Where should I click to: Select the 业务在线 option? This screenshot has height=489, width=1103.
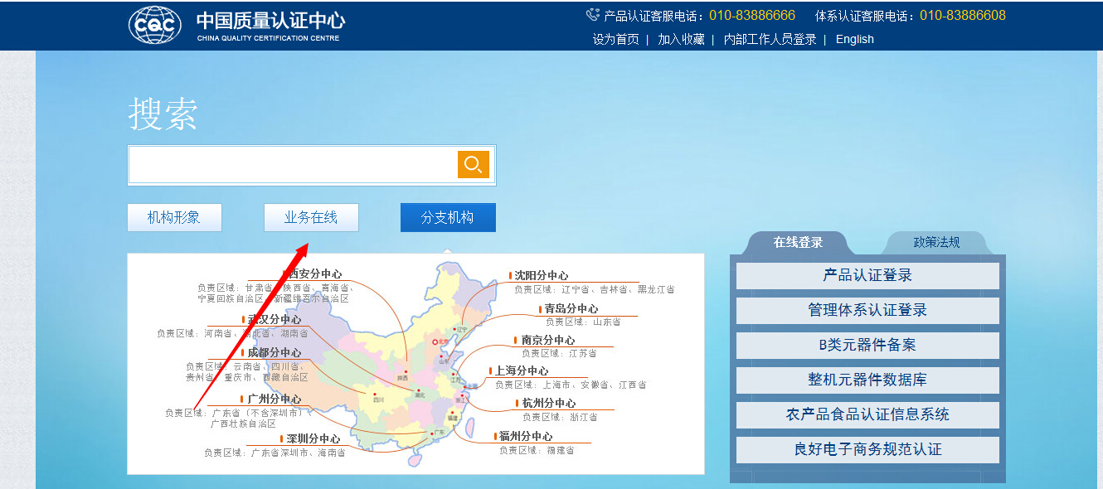coord(311,216)
